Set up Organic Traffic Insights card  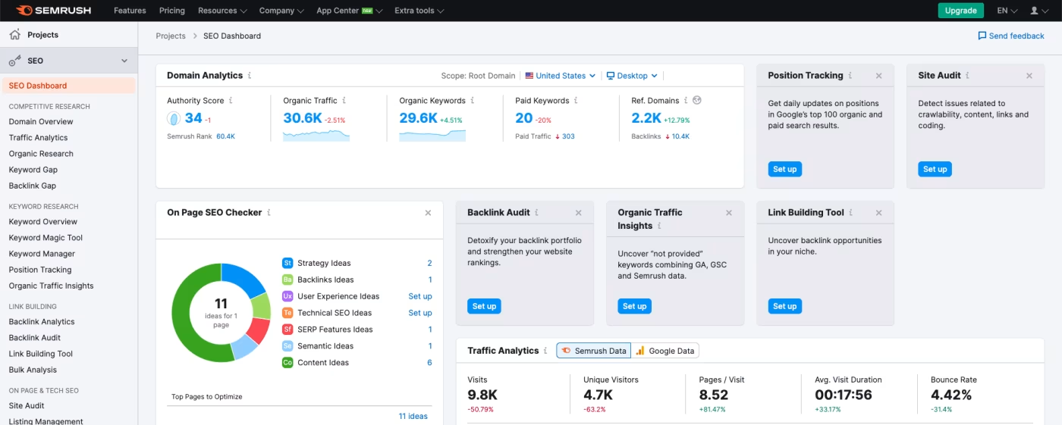pos(634,306)
